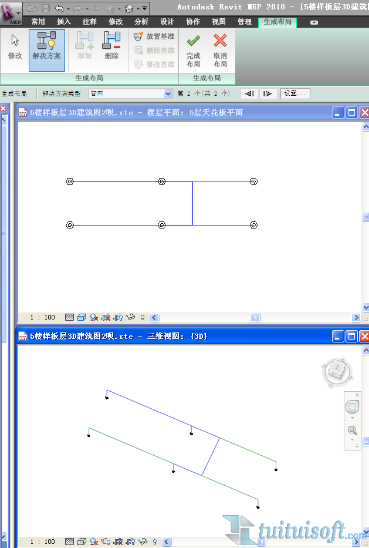
Task: Click the zoom tool in navigation bar
Action: [353, 431]
